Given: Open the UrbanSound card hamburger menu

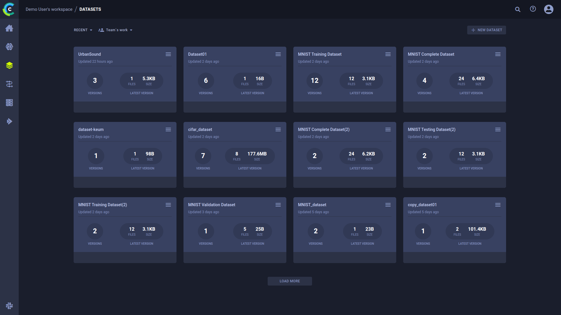Looking at the screenshot, I should point(168,54).
